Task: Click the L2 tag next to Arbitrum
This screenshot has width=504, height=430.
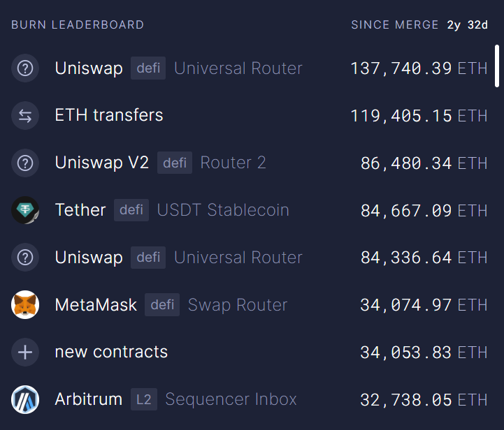Action: tap(143, 400)
